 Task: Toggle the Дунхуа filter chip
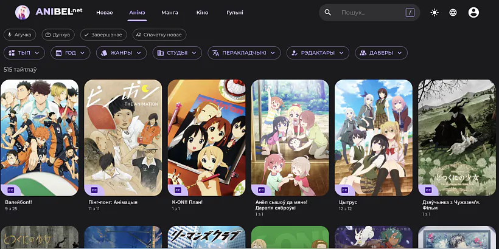coord(58,35)
